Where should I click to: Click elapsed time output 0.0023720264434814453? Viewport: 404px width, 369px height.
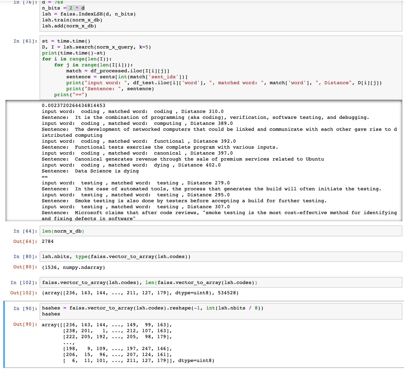(x=73, y=106)
